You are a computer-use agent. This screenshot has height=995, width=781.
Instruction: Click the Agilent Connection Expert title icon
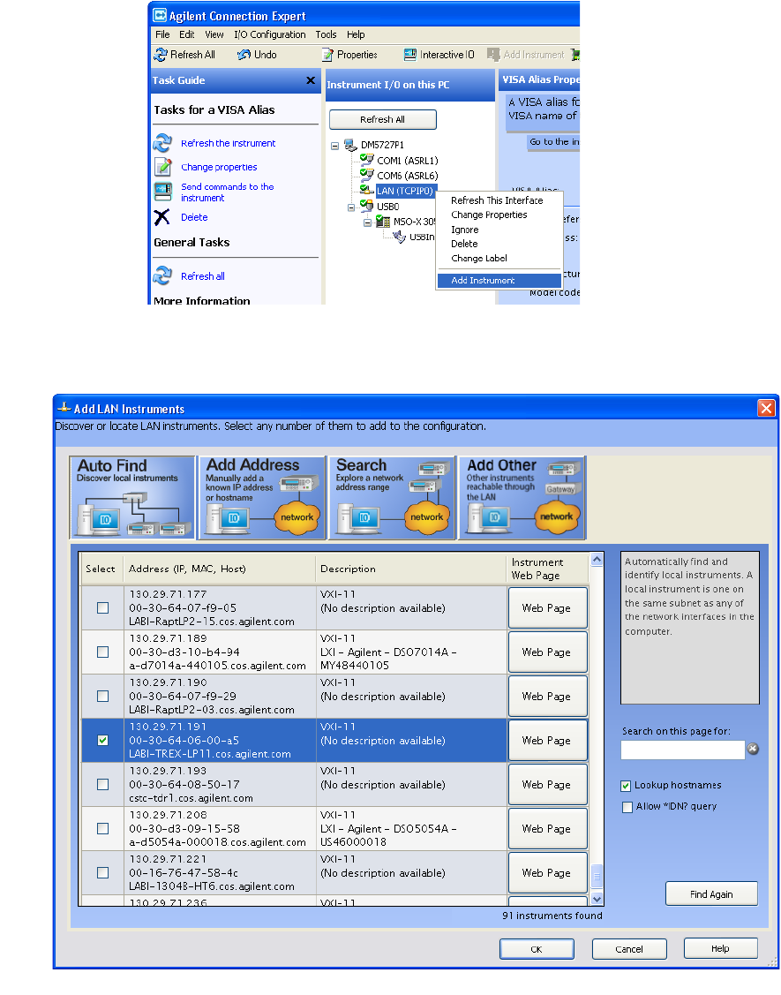[x=160, y=15]
